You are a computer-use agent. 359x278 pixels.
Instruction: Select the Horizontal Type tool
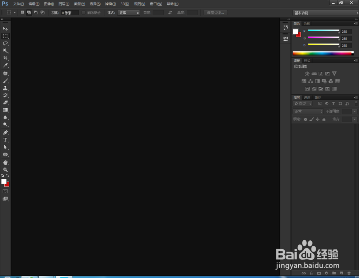coord(5,140)
